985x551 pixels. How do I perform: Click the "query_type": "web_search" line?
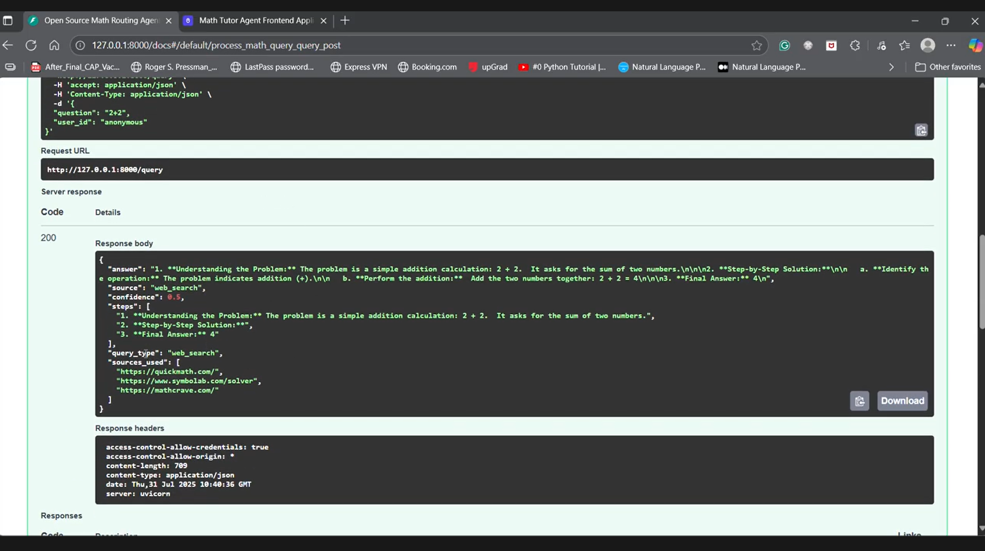(165, 353)
